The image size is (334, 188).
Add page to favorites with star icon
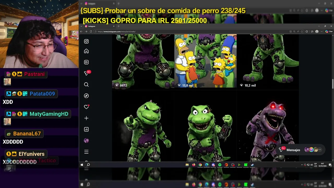(302, 31)
